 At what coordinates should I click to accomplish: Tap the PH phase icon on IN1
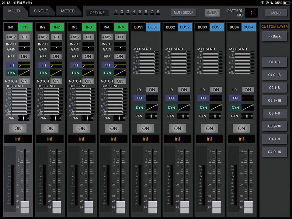click(x=24, y=37)
